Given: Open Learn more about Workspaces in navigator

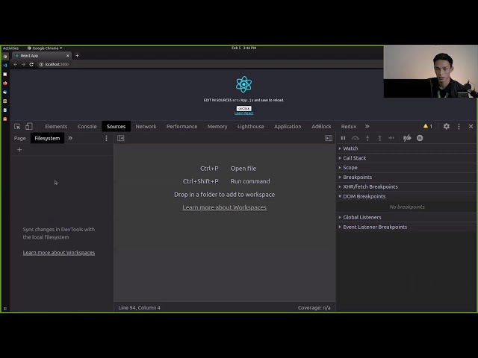Looking at the screenshot, I should point(59,253).
